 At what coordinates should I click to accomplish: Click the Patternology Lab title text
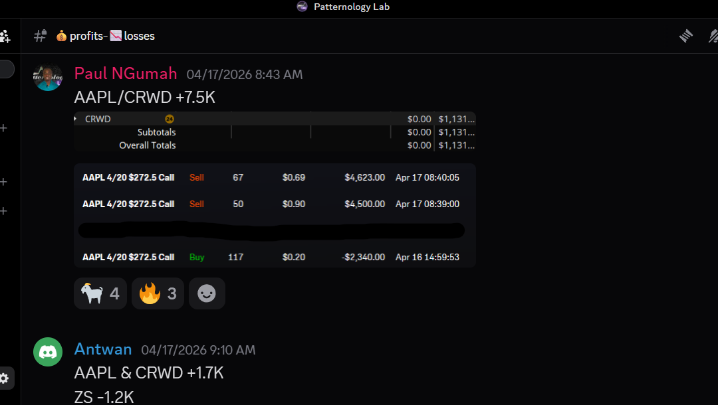[x=352, y=7]
